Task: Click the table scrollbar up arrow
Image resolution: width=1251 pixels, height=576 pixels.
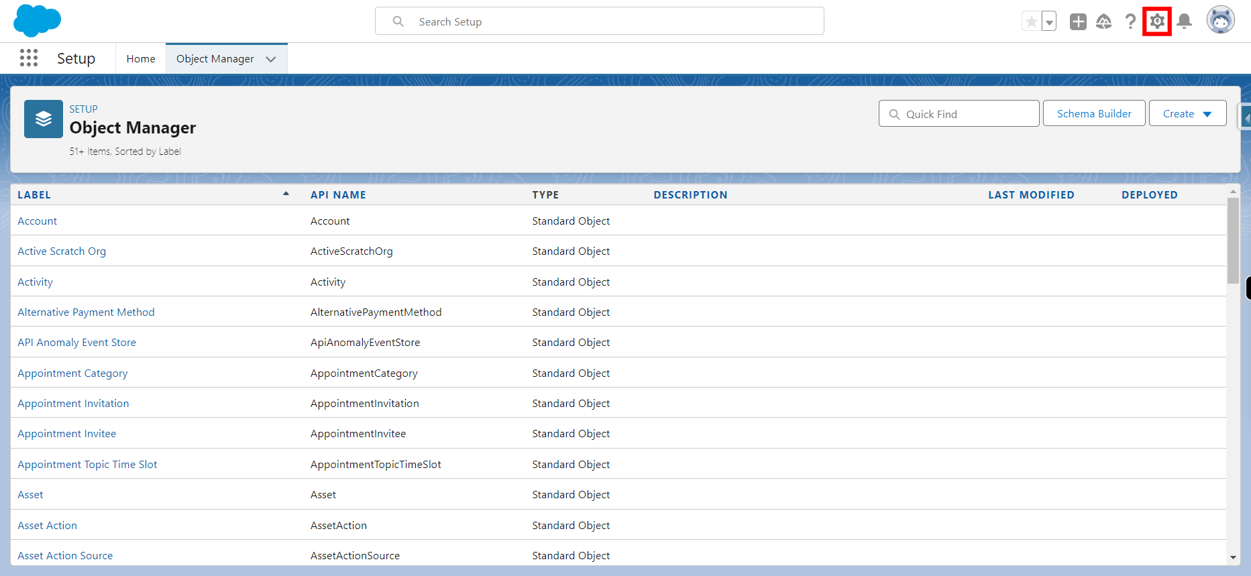Action: tap(1233, 192)
